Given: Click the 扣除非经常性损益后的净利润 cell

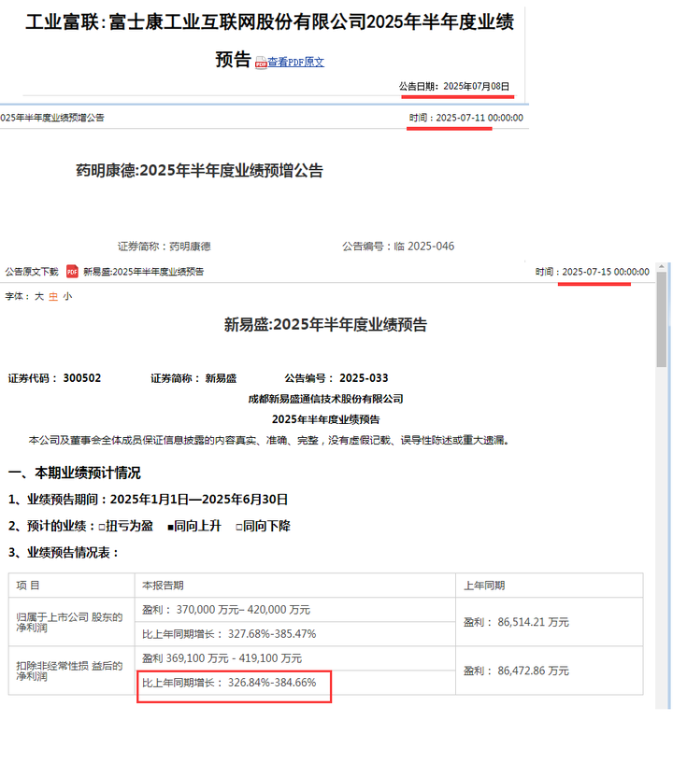Looking at the screenshot, I should (x=71, y=671).
